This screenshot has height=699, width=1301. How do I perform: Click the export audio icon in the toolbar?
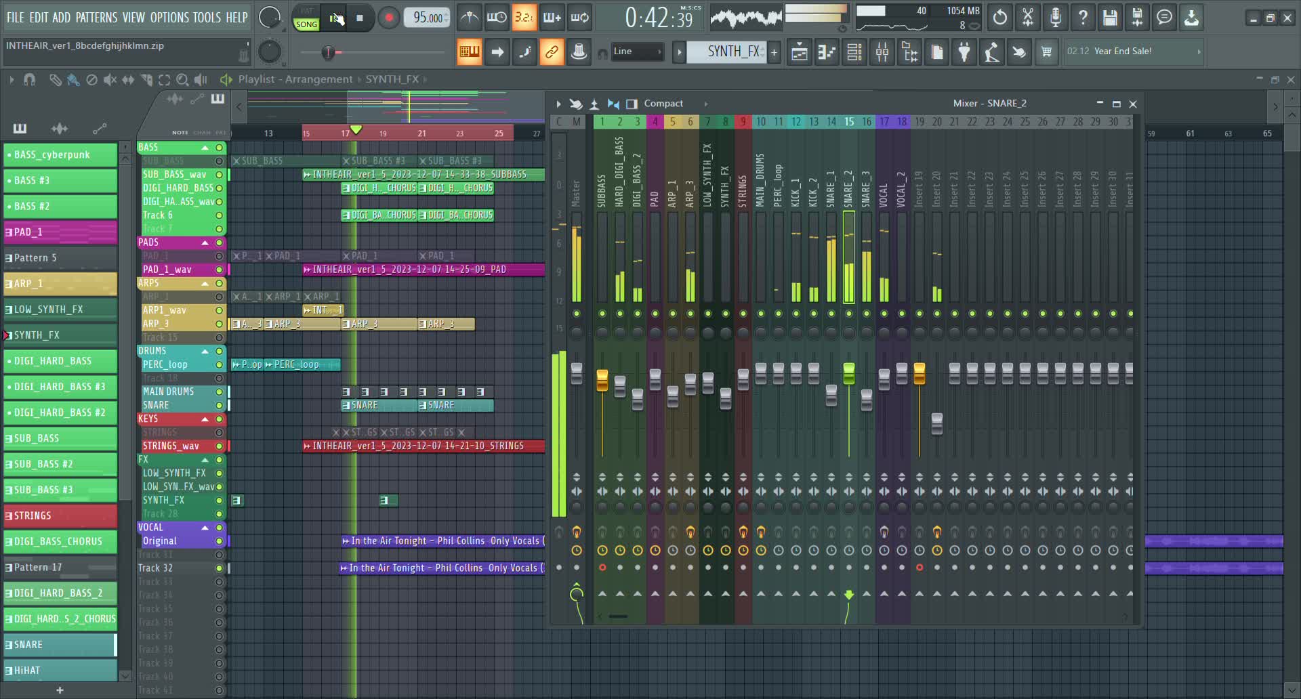tap(1191, 18)
